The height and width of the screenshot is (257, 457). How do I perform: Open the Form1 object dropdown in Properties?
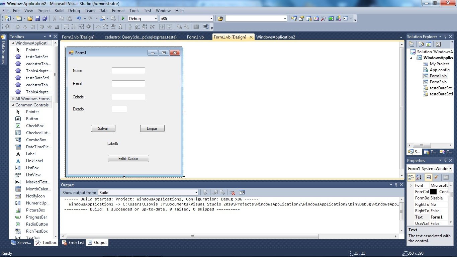tap(450, 169)
